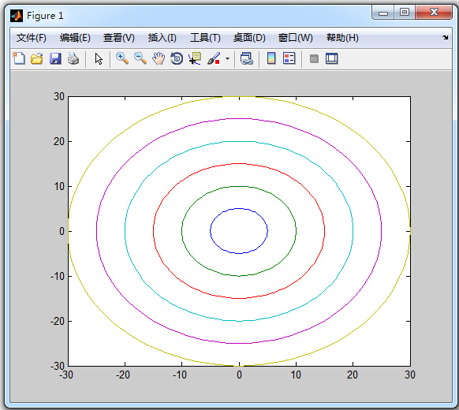This screenshot has width=459, height=410.
Task: Save figure using the floppy disk icon
Action: tap(55, 58)
